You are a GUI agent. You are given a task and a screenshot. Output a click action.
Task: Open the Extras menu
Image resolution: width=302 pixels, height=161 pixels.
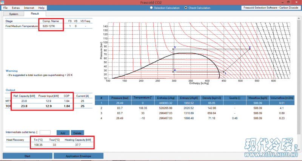[15, 8]
